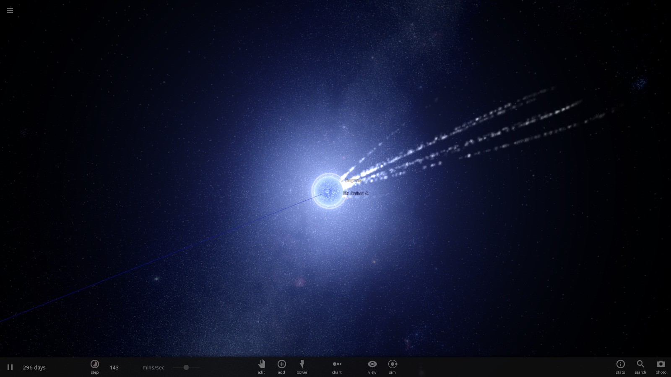Click the 296 days elapsed time display
This screenshot has width=671, height=377.
point(34,367)
